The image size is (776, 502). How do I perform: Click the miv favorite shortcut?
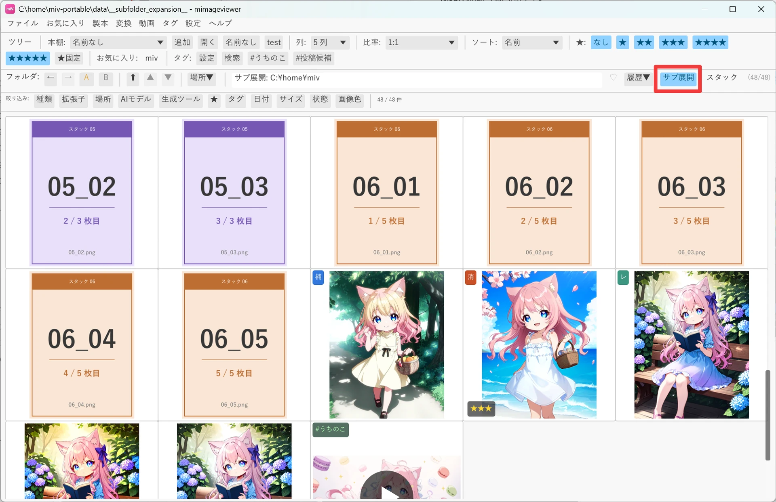point(152,58)
